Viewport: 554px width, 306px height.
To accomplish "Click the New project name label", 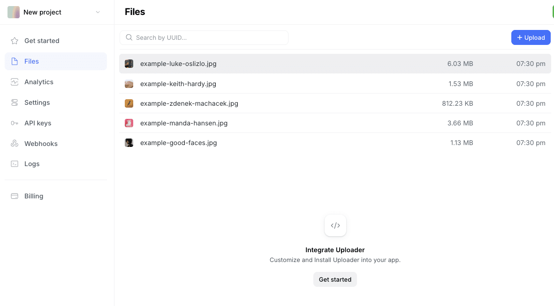I will (x=42, y=12).
